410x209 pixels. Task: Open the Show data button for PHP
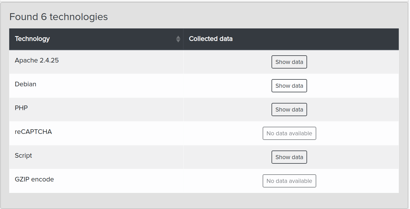coord(289,110)
